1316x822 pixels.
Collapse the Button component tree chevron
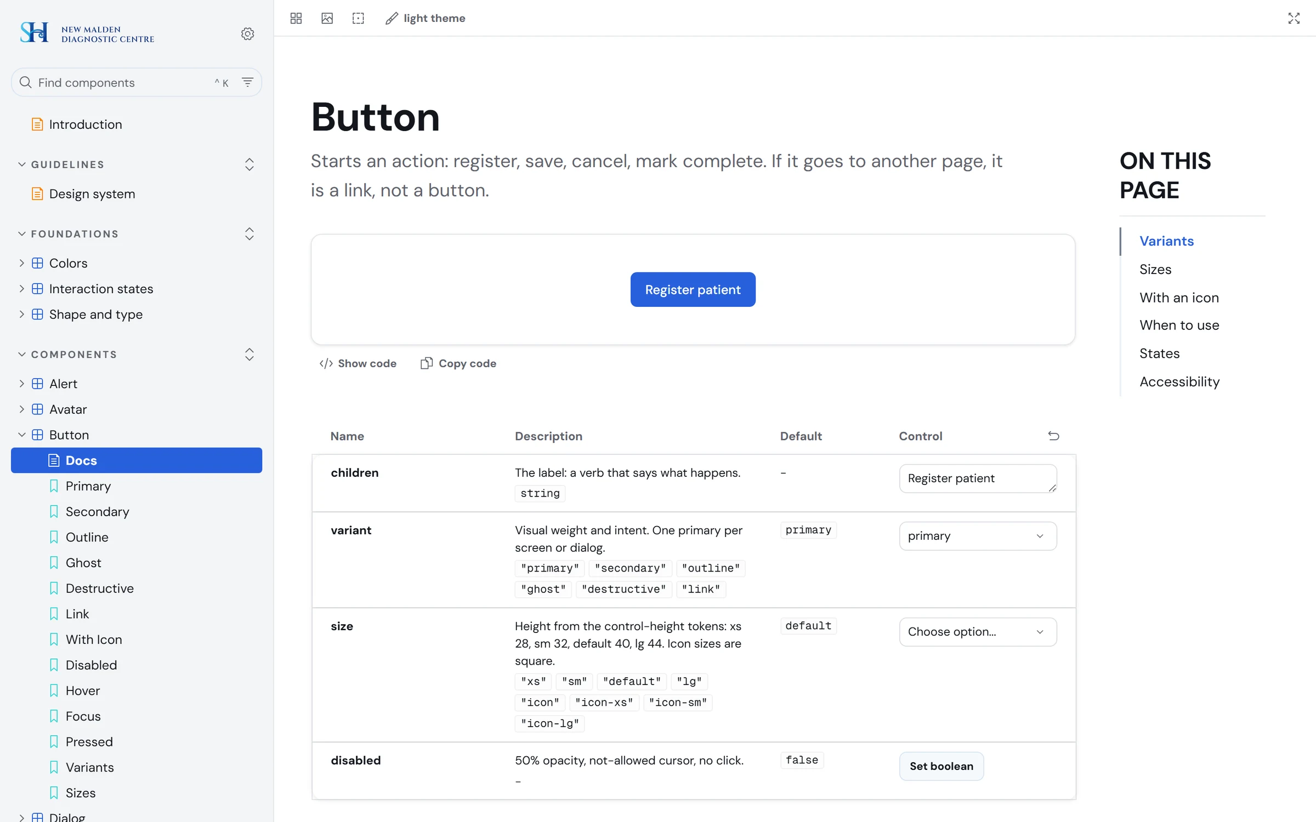(22, 435)
